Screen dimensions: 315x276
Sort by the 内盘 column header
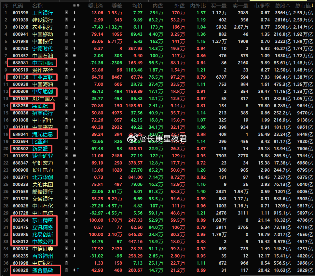[x=158, y=6]
